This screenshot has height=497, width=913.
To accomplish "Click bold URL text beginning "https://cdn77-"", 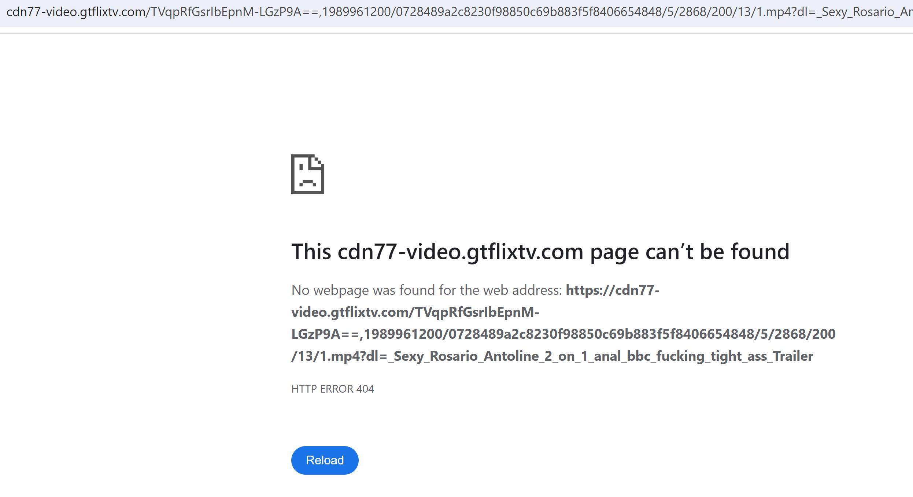I will 613,290.
